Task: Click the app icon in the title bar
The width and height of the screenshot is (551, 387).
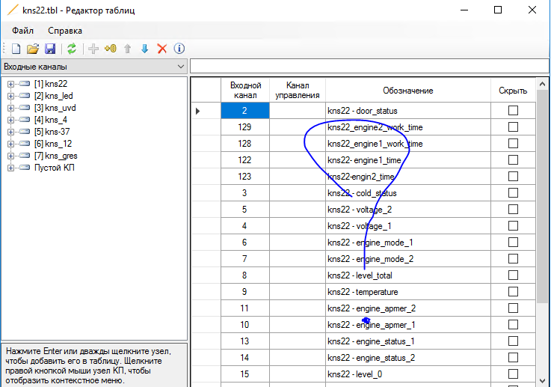Action: pos(13,10)
